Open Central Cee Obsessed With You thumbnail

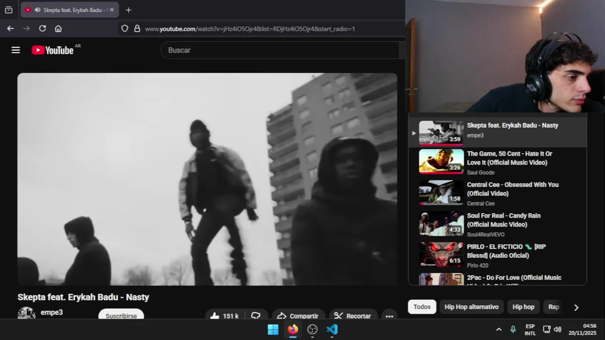(441, 193)
